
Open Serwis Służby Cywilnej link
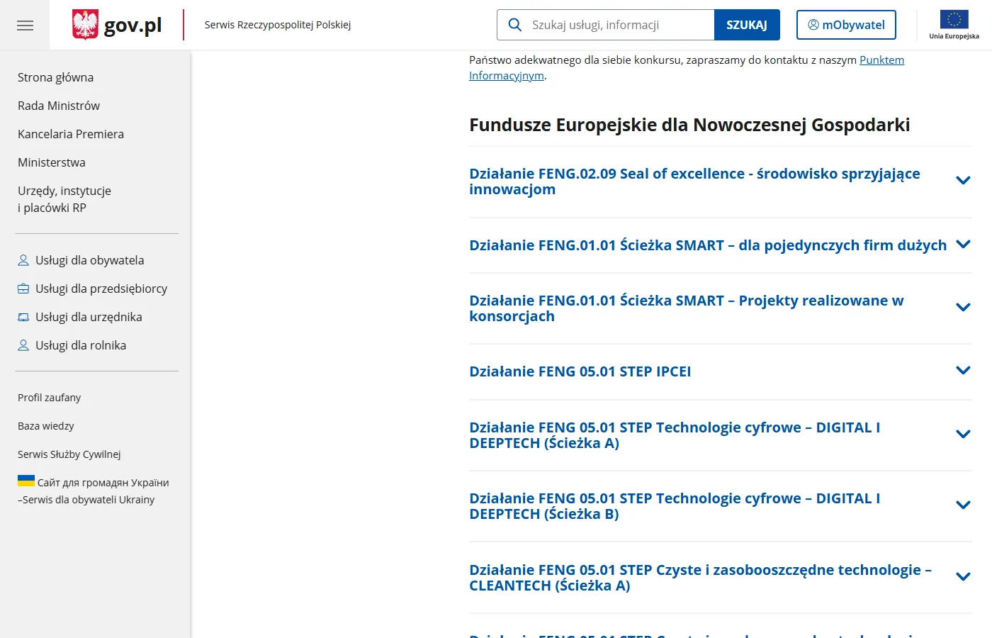coord(69,454)
